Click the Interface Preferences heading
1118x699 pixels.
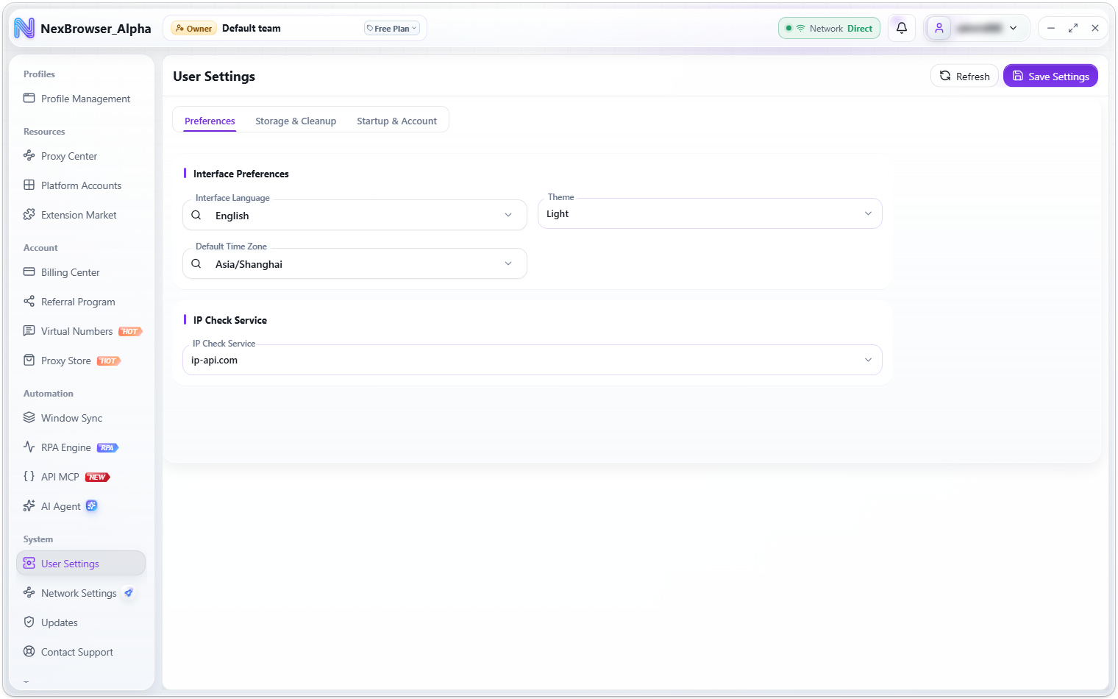pos(241,174)
